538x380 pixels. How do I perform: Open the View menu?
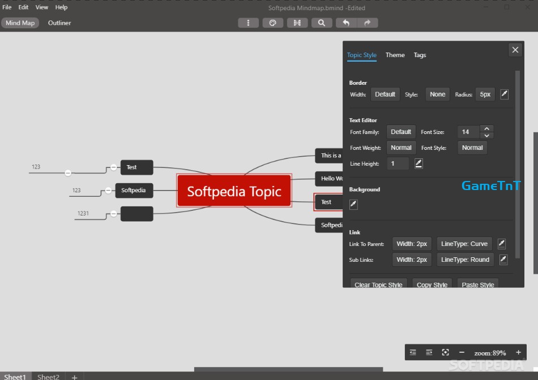41,7
